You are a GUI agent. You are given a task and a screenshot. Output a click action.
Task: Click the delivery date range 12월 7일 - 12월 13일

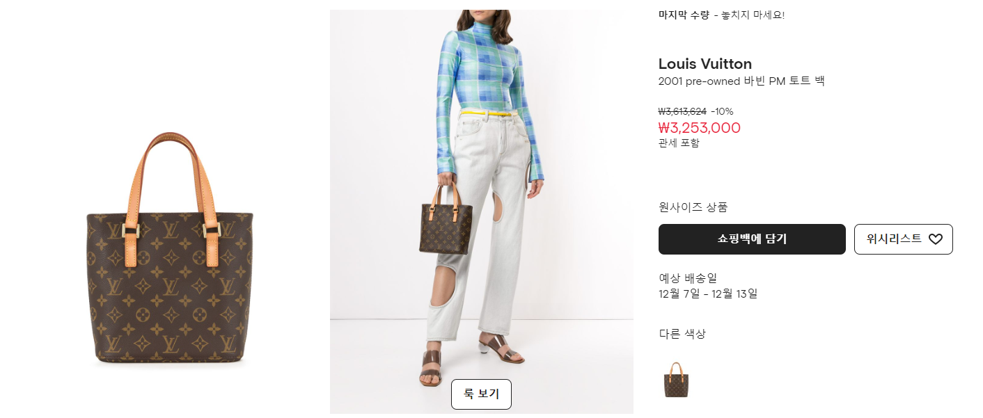pyautogui.click(x=708, y=294)
